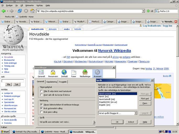Click Hjelp button in Språk dialog

pyautogui.click(x=145, y=122)
